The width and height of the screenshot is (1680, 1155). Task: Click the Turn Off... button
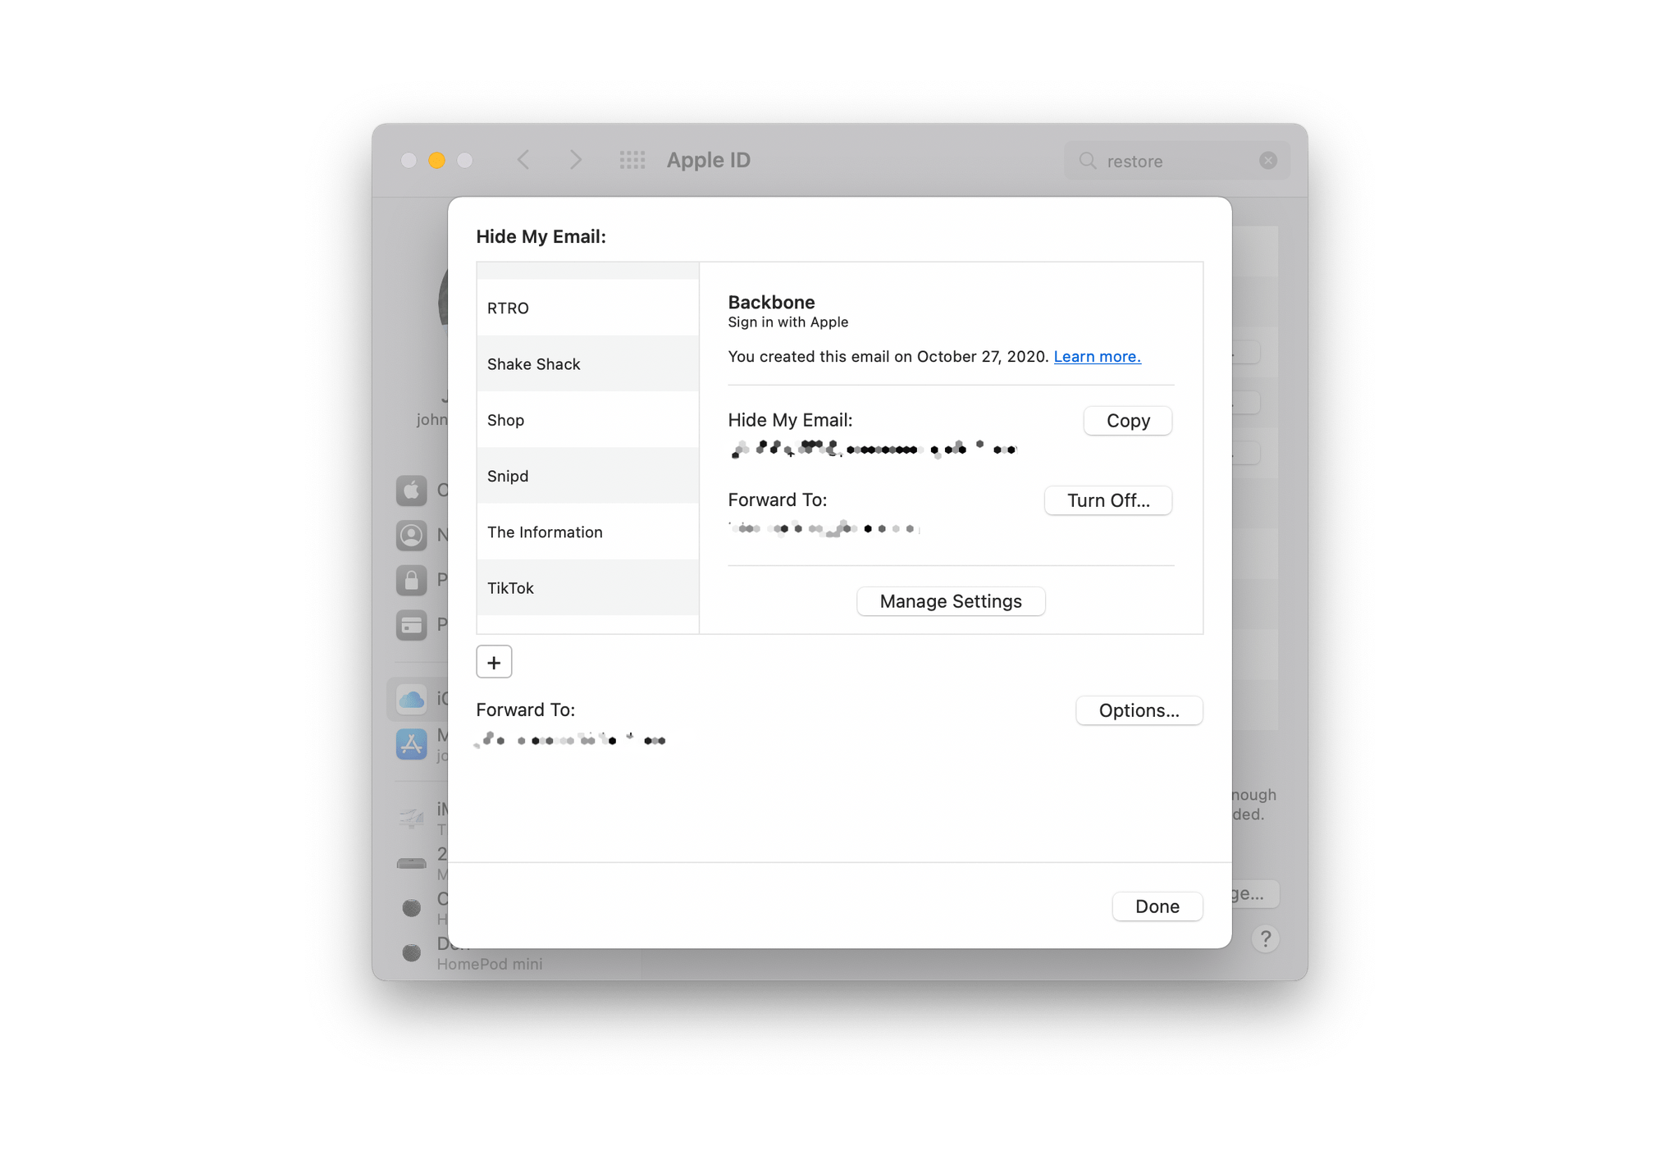coord(1107,500)
